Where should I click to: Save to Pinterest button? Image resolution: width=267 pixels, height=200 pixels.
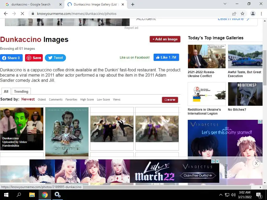pos(34,58)
